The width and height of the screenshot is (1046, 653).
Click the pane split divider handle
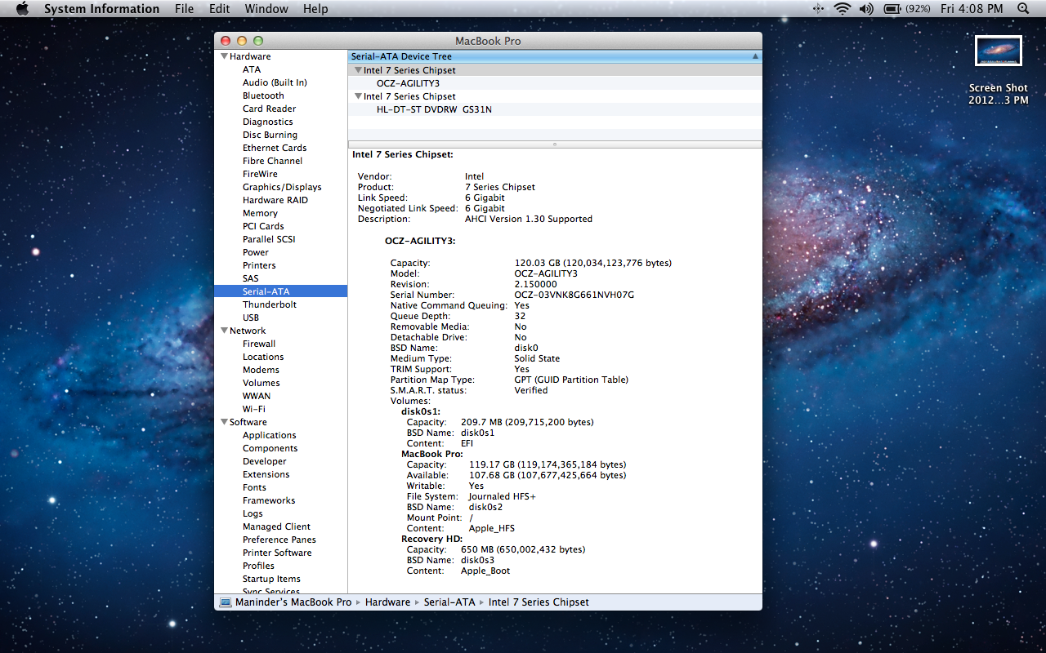pos(555,144)
